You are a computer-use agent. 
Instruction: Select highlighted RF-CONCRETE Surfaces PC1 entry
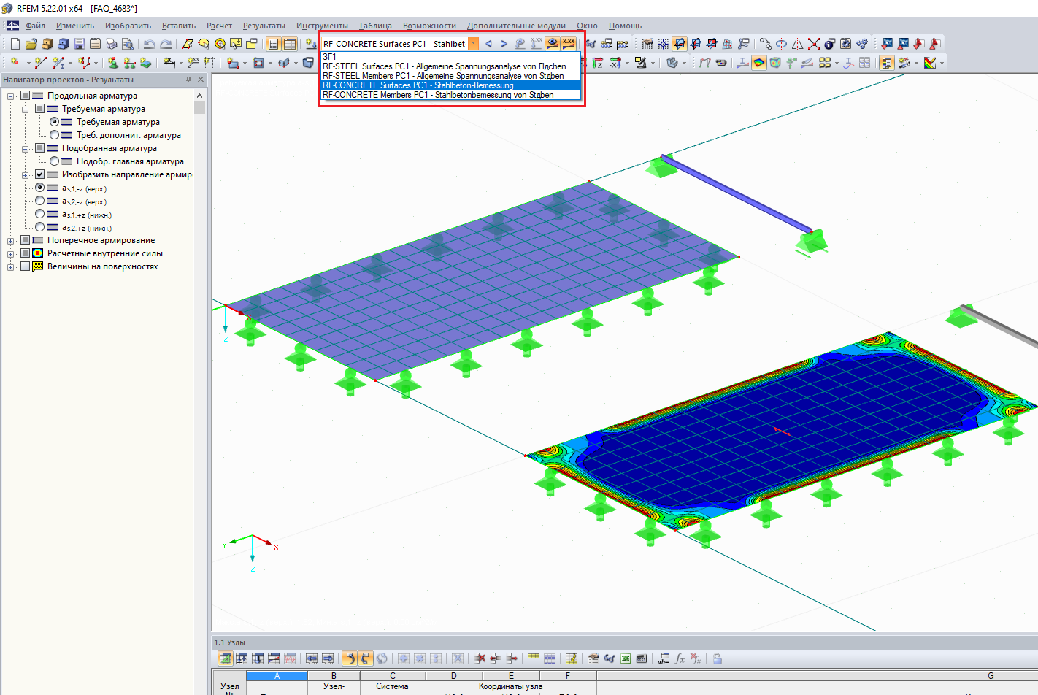pos(451,85)
